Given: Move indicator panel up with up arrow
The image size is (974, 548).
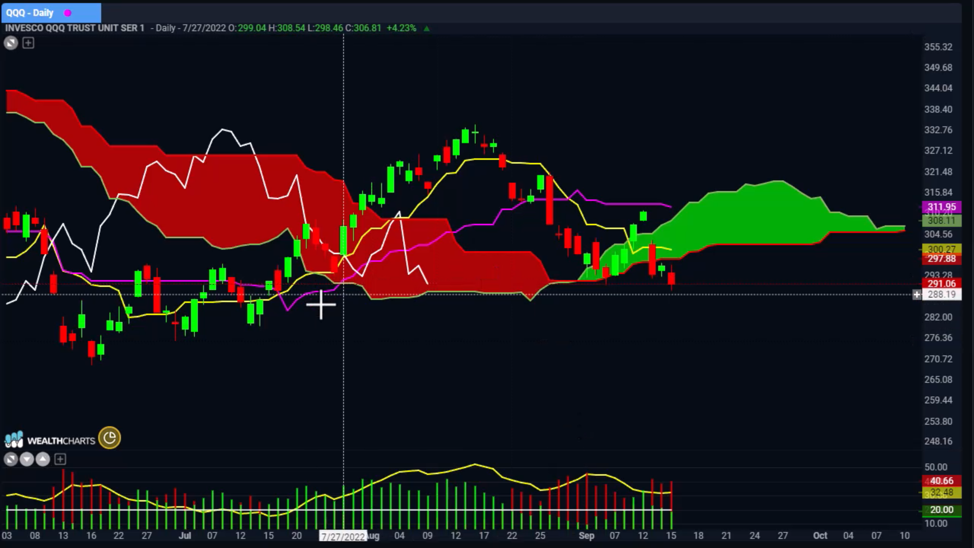Looking at the screenshot, I should pos(43,460).
